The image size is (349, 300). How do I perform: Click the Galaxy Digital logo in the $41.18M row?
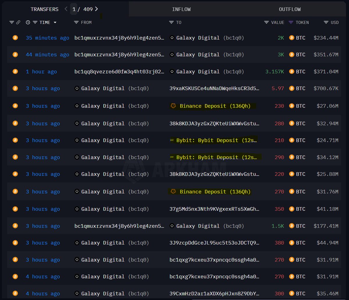(77, 209)
